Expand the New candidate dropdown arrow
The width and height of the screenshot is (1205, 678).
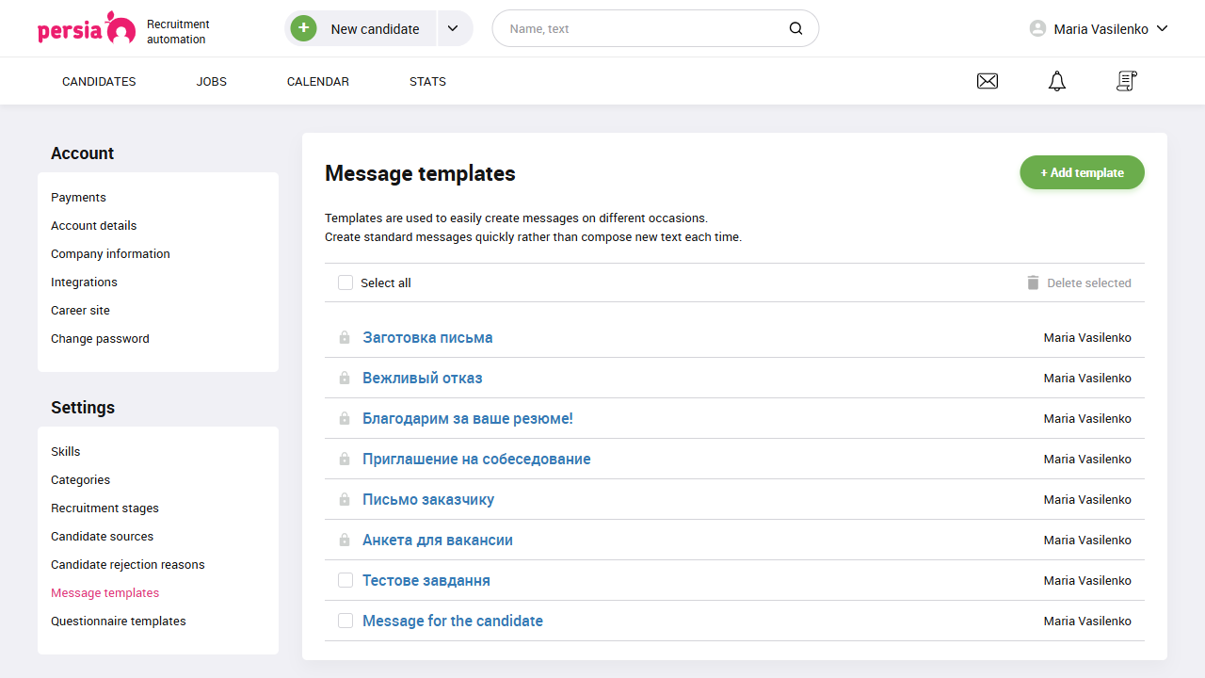point(454,28)
